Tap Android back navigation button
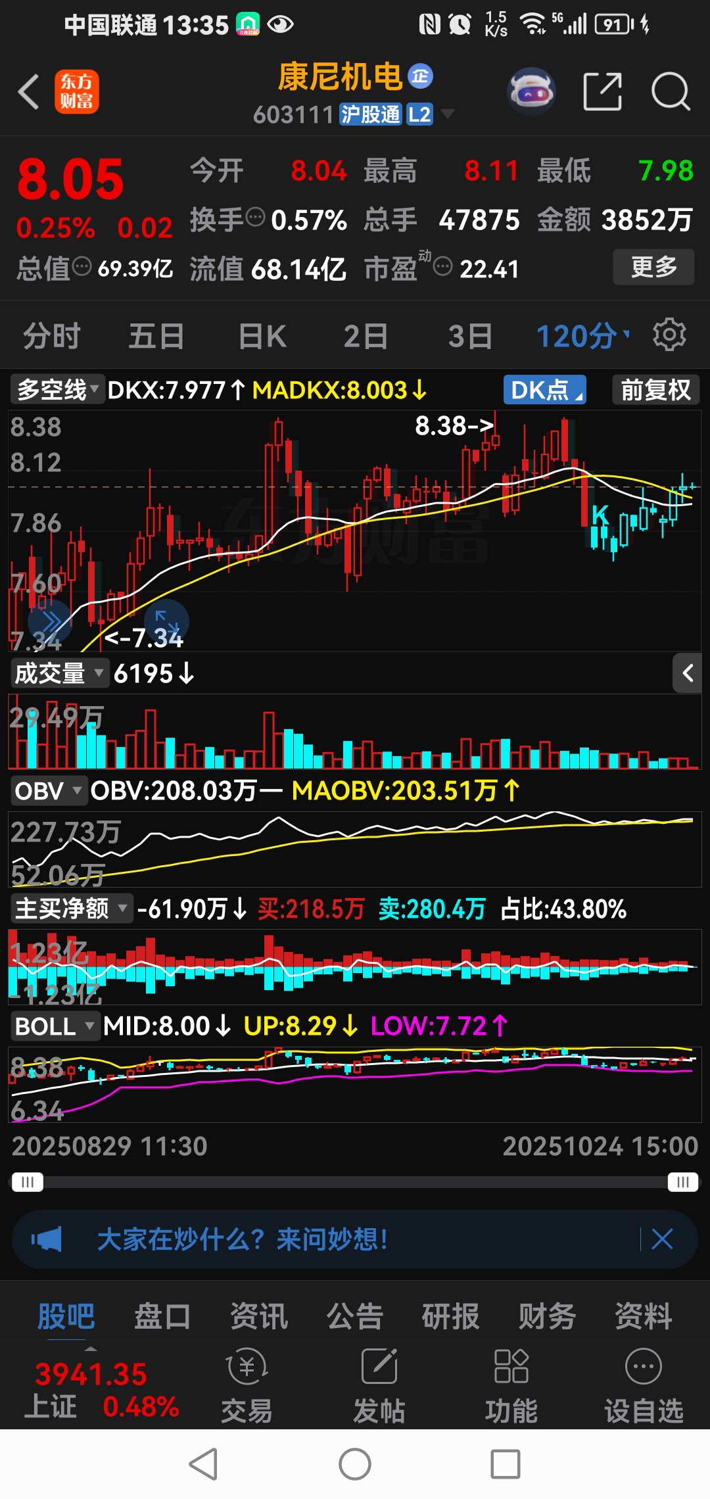Screen dimensions: 710x1499 pos(203,1464)
